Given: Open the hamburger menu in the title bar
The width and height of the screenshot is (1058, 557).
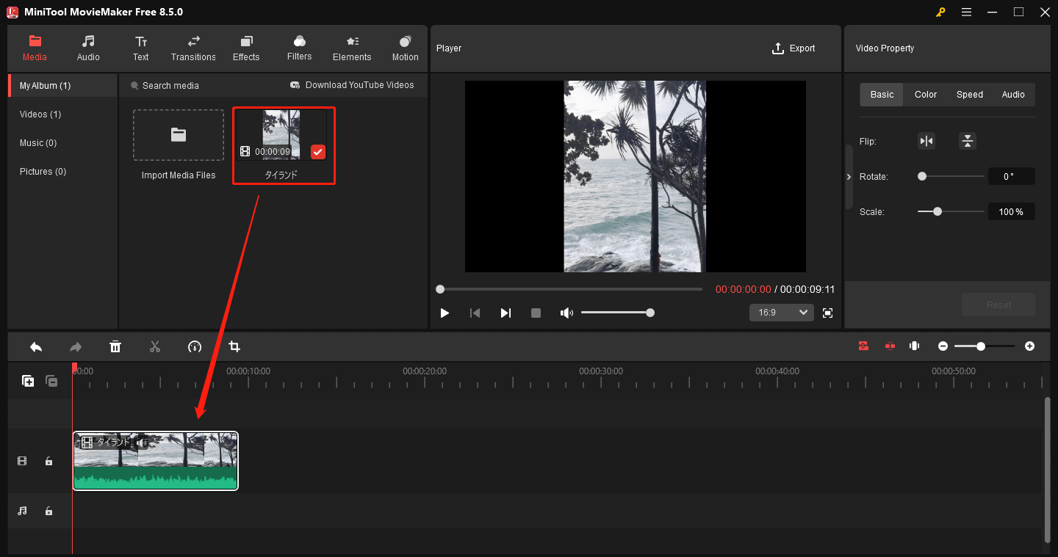Looking at the screenshot, I should [x=966, y=12].
